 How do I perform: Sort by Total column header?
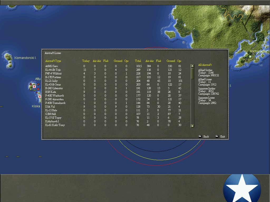138,61
